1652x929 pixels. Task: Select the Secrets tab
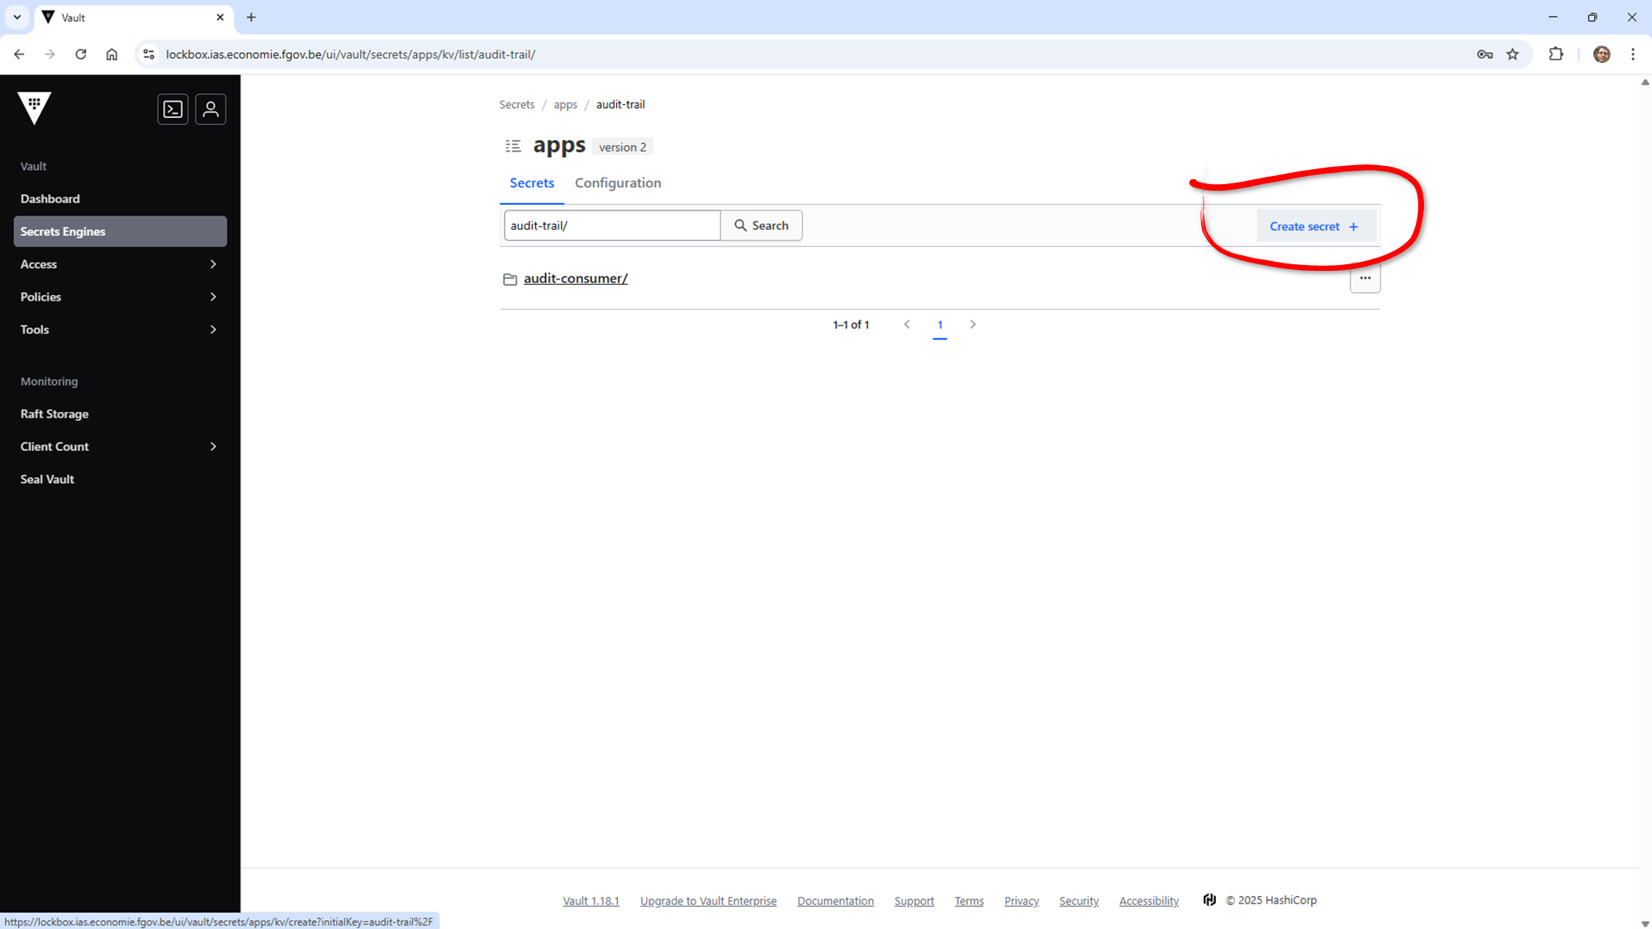pyautogui.click(x=531, y=183)
